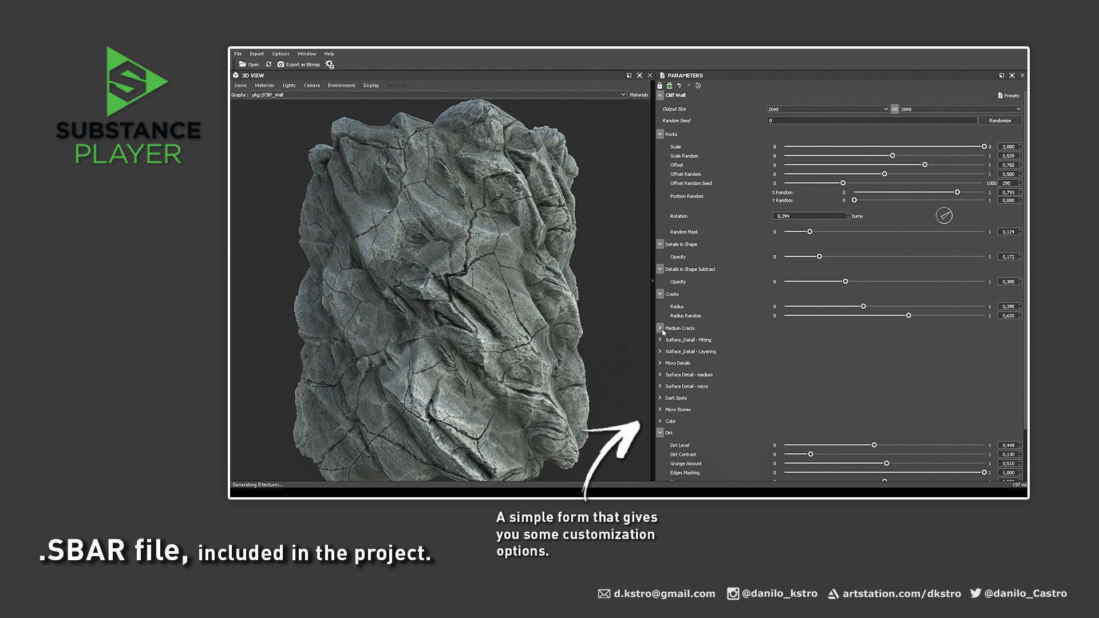This screenshot has width=1099, height=618.
Task: Click the Presets document icon
Action: (1000, 96)
